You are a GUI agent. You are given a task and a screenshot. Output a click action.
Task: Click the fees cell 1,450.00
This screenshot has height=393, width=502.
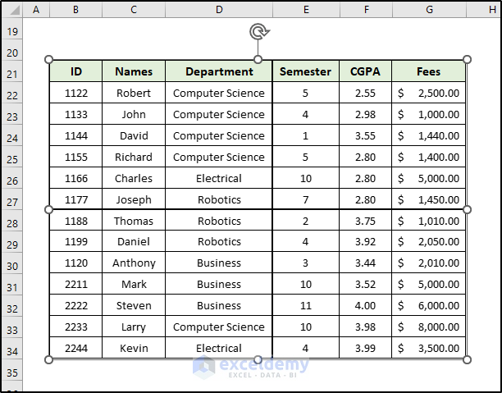[x=428, y=199]
